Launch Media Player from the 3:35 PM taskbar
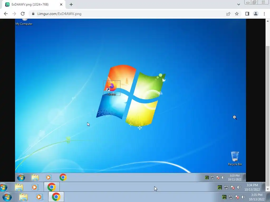 [x=39, y=197]
